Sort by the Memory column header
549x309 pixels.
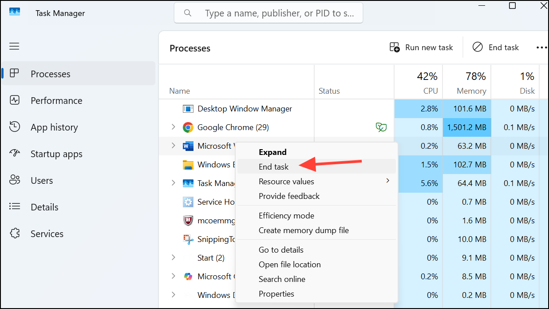(x=466, y=82)
